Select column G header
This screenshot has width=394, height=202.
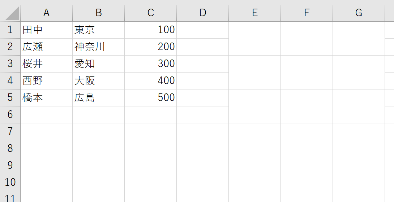[359, 13]
